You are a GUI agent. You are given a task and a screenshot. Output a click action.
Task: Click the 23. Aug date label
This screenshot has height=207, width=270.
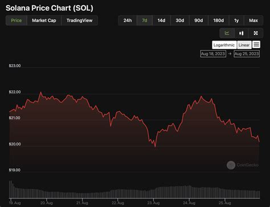tap(153, 203)
